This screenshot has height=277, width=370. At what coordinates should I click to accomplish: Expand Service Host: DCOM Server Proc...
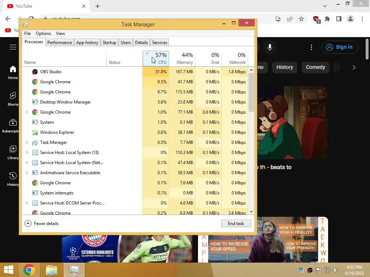pyautogui.click(x=27, y=203)
